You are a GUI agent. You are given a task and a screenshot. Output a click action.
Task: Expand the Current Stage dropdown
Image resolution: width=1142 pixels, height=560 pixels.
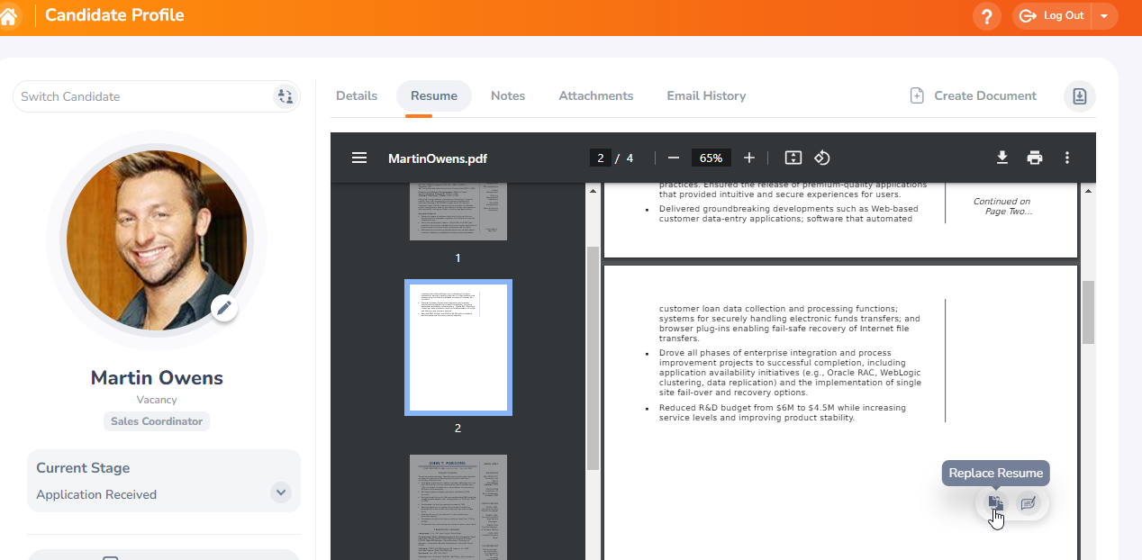coord(280,492)
